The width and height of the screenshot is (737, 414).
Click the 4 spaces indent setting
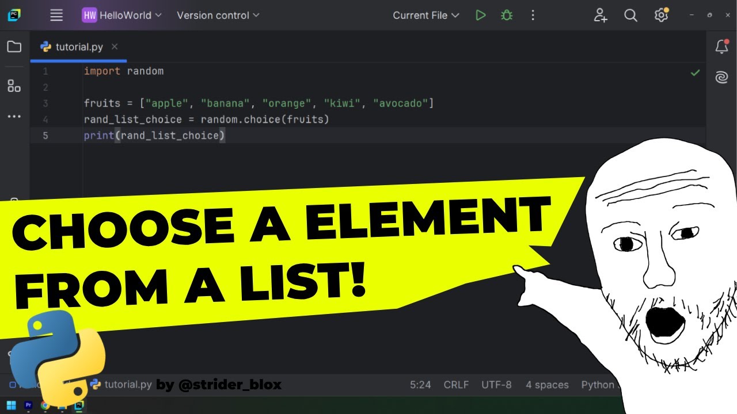tap(547, 385)
